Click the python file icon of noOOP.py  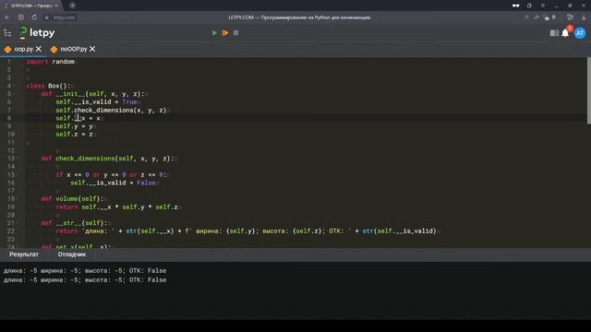point(54,49)
